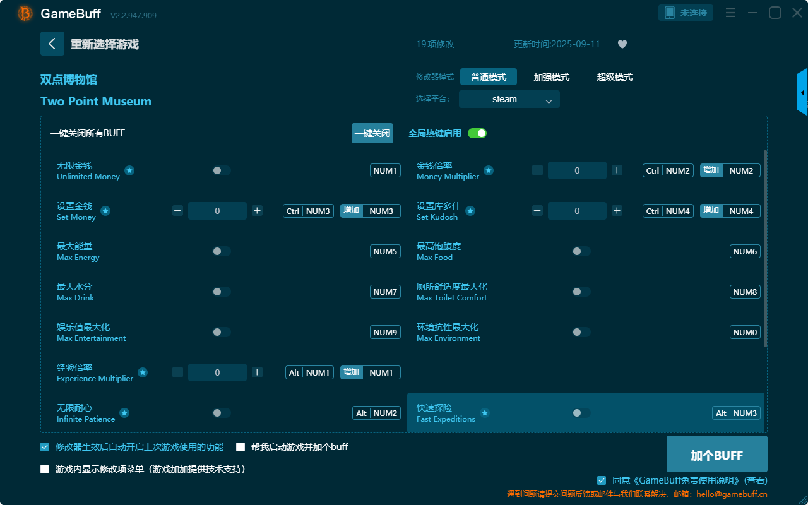Click Ctrl NUM2 hotkey for Money Multiplier

pyautogui.click(x=668, y=170)
